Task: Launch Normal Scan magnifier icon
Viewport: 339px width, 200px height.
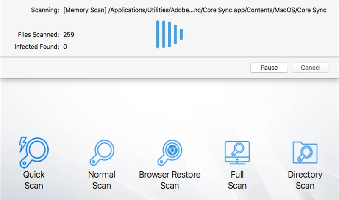Action: (102, 153)
